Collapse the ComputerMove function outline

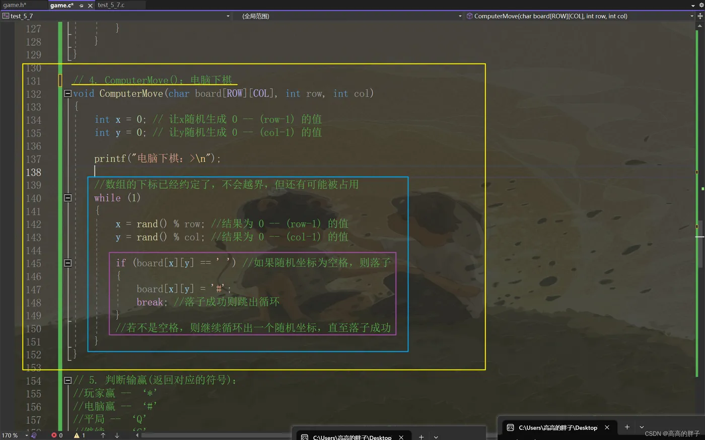(x=67, y=93)
